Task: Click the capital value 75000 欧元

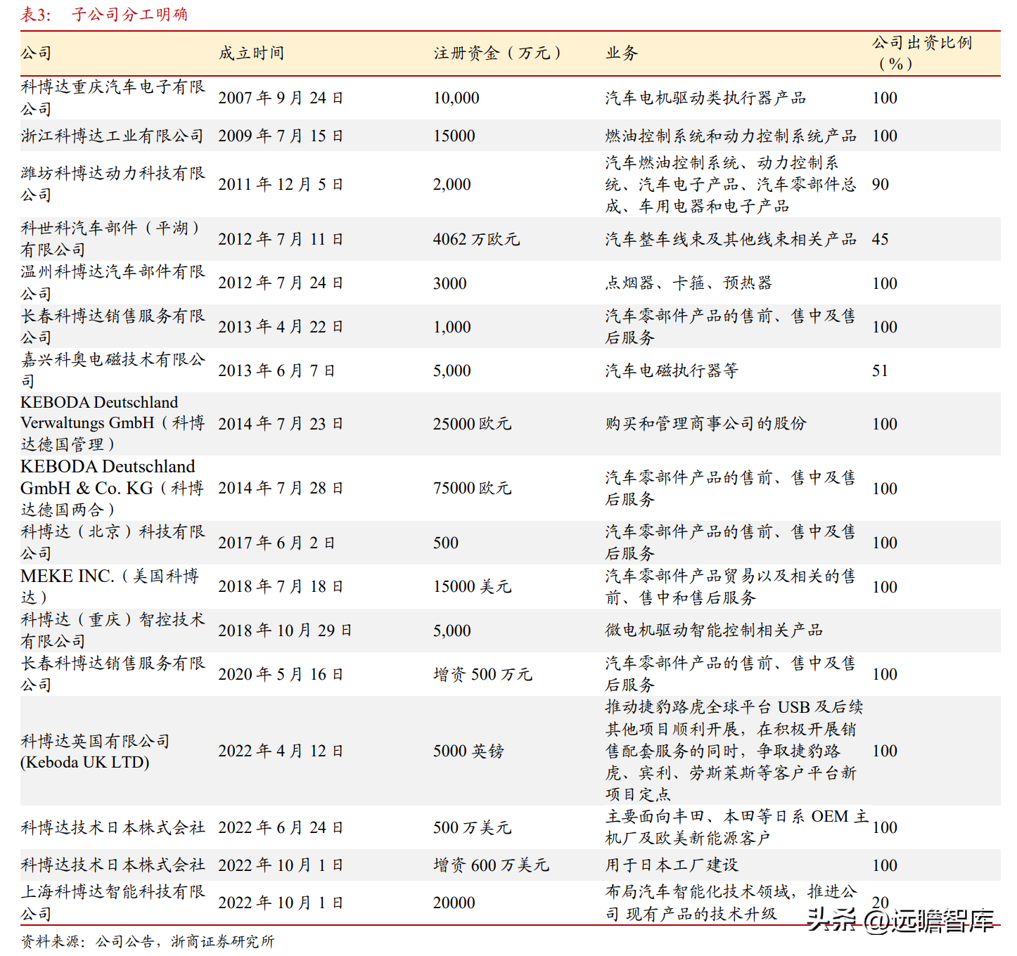Action: click(472, 488)
